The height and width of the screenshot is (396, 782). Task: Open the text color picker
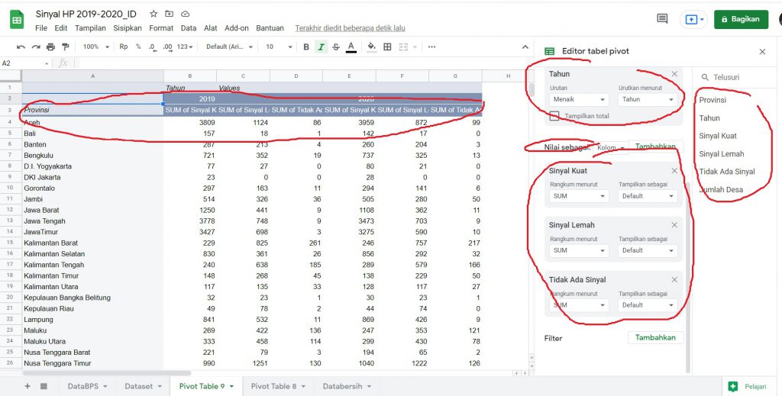point(351,47)
